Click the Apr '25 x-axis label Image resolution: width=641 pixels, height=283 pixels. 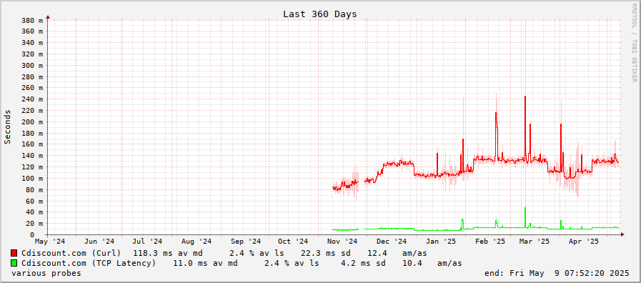point(584,242)
